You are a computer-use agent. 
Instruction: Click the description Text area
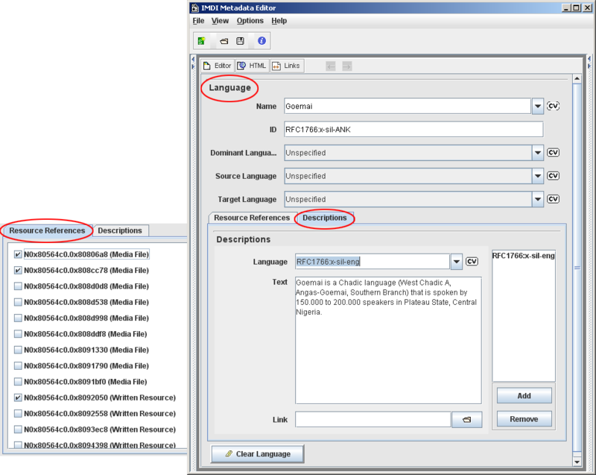coord(388,340)
